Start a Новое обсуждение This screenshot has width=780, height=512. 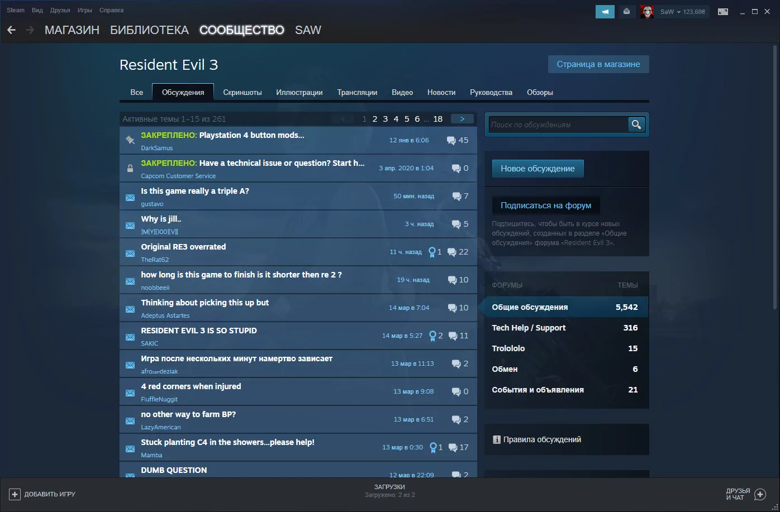coord(538,169)
